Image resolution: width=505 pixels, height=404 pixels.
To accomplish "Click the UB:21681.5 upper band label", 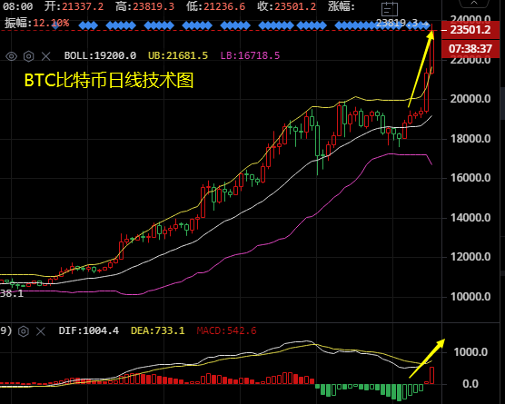I will pos(178,55).
